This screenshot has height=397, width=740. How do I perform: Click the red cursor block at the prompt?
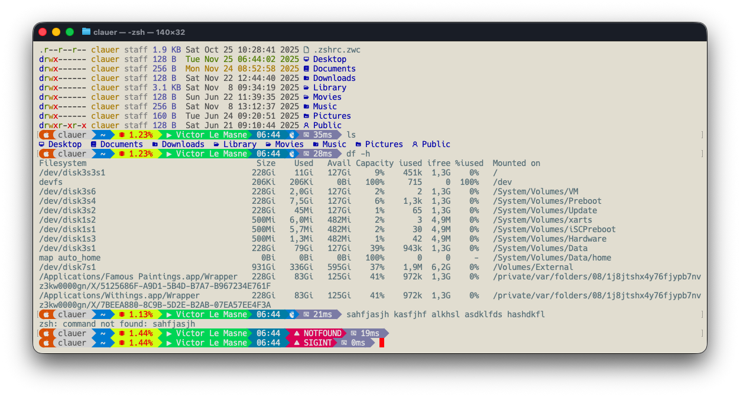pos(382,343)
